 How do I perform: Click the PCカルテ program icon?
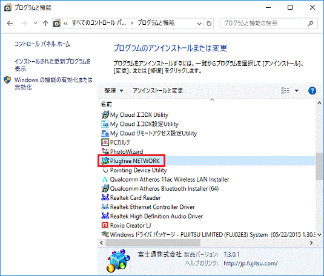(105, 142)
